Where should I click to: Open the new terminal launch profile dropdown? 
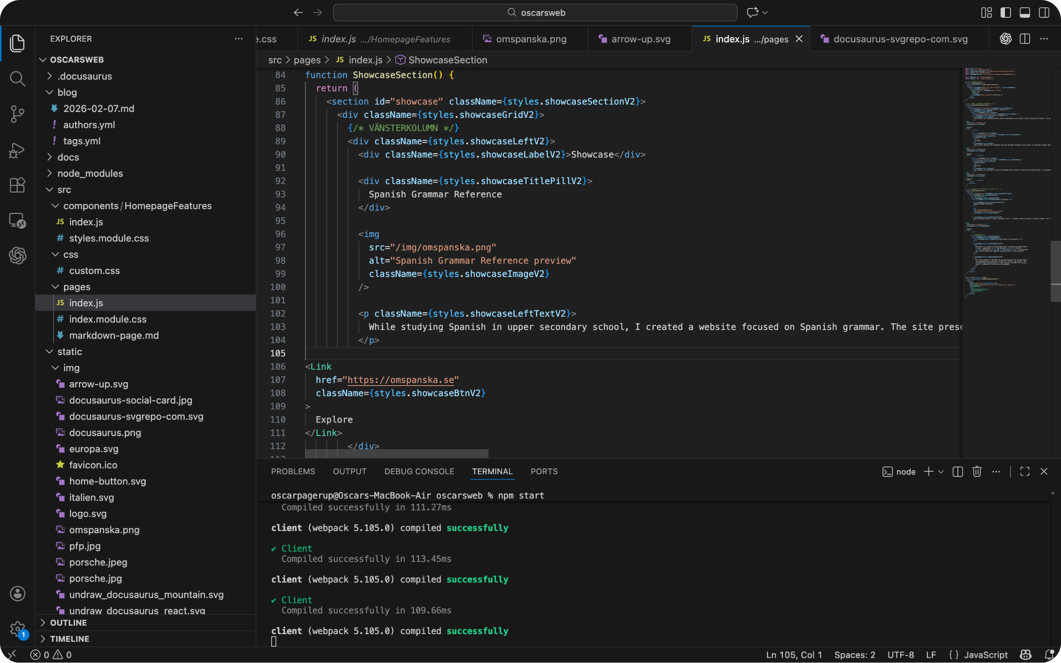(x=941, y=471)
